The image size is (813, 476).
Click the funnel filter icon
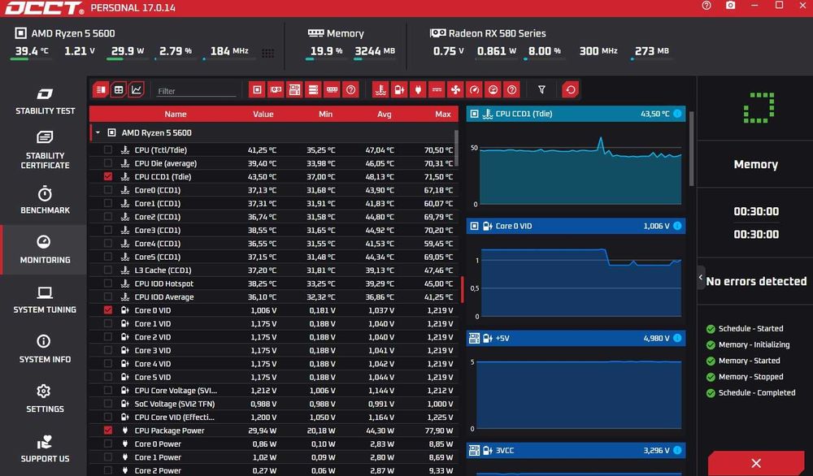tap(541, 90)
